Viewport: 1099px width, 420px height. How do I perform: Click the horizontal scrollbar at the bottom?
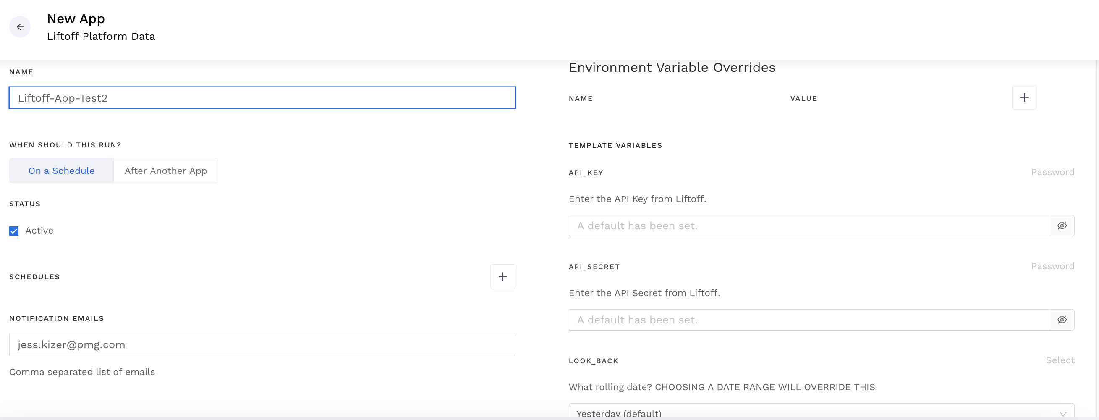point(549,418)
